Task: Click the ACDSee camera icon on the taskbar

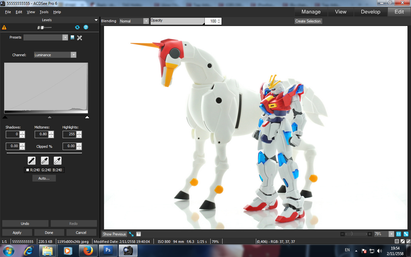Action: (x=128, y=250)
